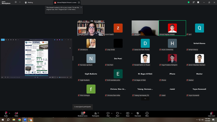217x122 pixels.
Task: Click fullscreen icon in shared image viewer
Action: 71,77
